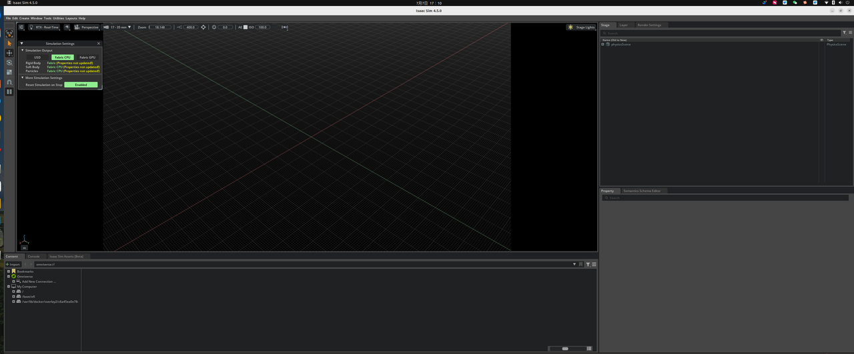854x354 pixels.
Task: Select Fabric CPU output option
Action: [63, 57]
